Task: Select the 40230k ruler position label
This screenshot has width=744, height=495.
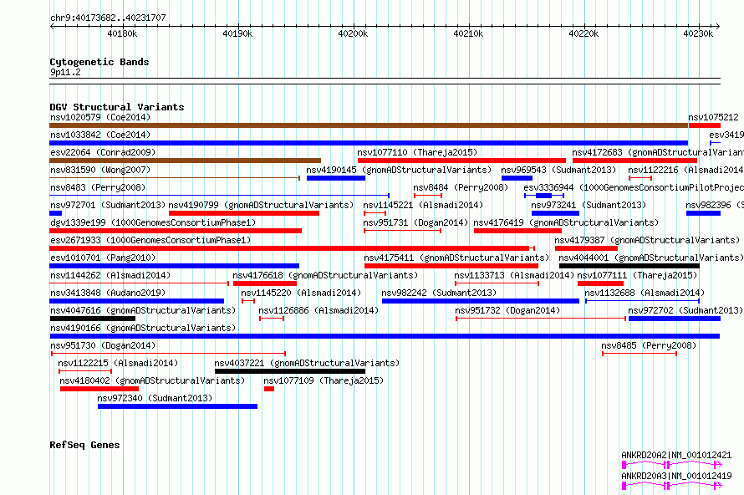Action: pyautogui.click(x=698, y=33)
